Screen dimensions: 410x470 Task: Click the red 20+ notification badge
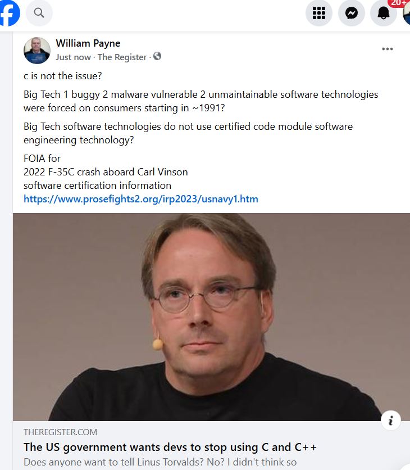[399, 3]
